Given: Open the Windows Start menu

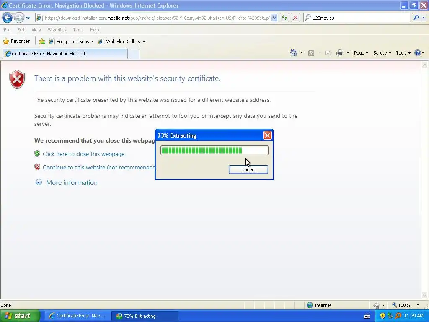Looking at the screenshot, I should coord(19,316).
